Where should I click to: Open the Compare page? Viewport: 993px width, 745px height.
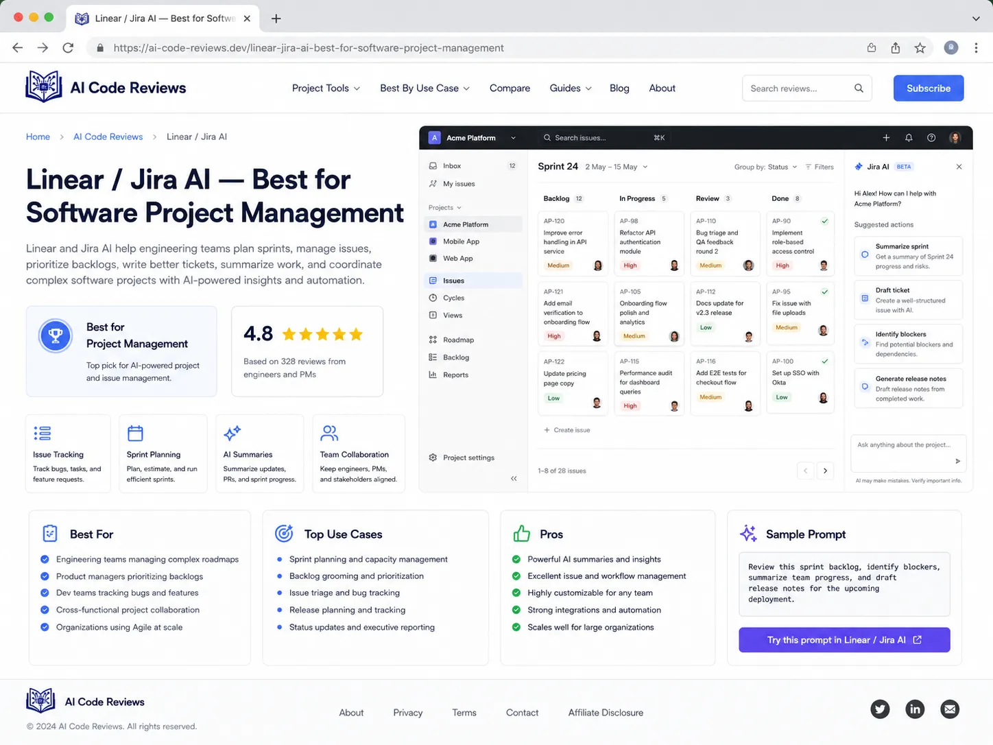(510, 88)
